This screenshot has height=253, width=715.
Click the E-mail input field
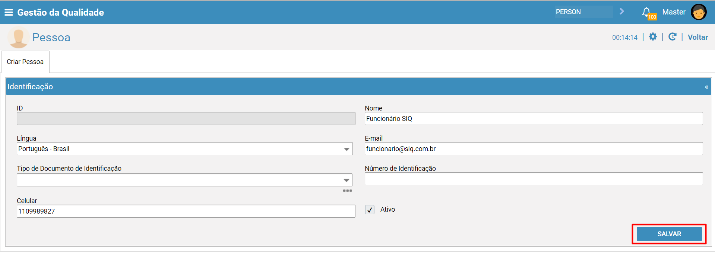(534, 149)
